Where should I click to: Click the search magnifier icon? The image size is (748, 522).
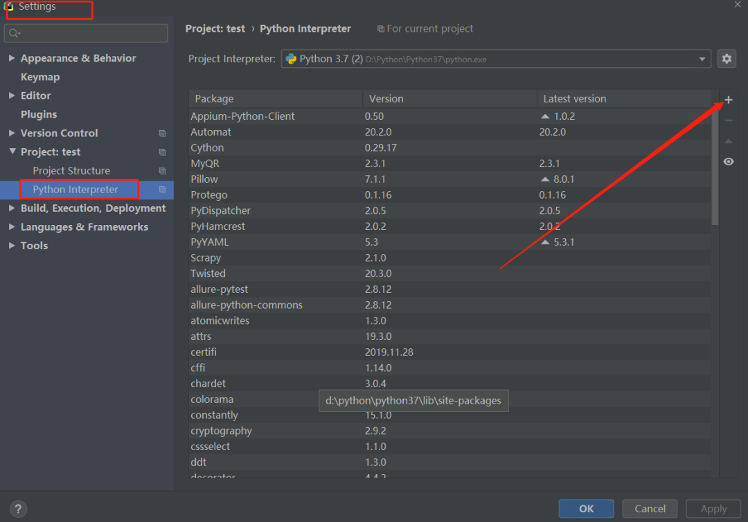(x=14, y=33)
